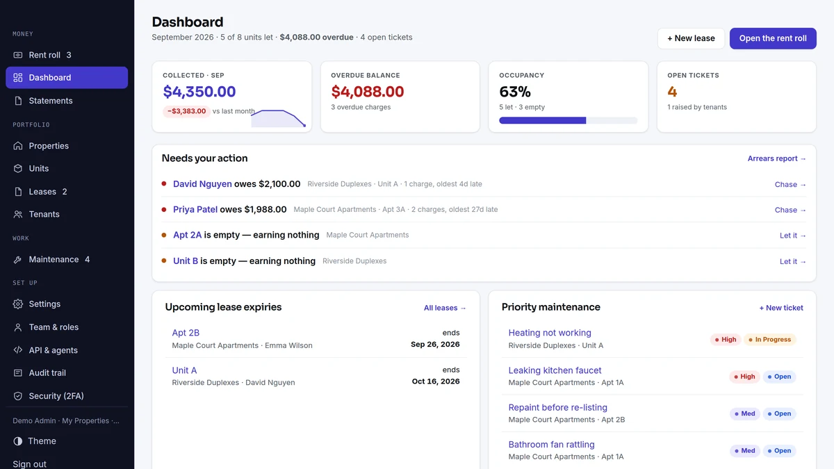The width and height of the screenshot is (834, 469).
Task: Open David Nguyen tenant link
Action: point(202,184)
